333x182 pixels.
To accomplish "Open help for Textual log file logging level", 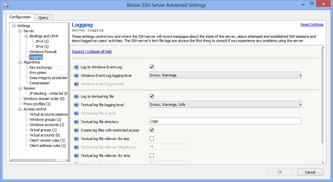I will [76, 105].
